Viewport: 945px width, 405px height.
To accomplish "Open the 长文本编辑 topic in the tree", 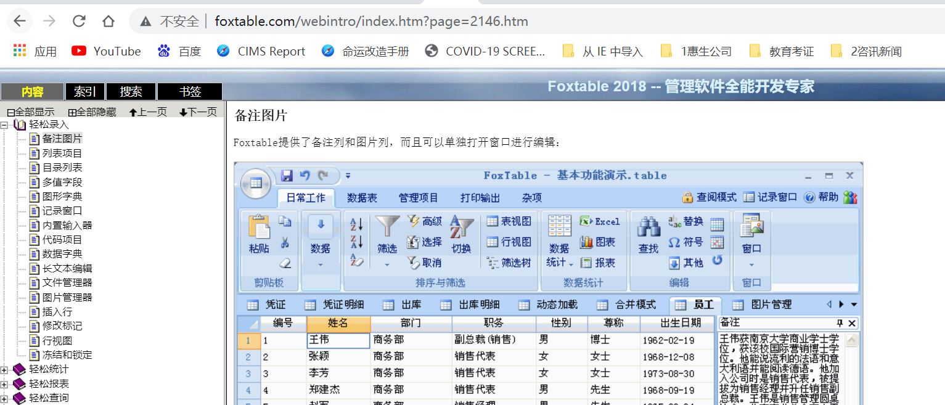I will 67,269.
